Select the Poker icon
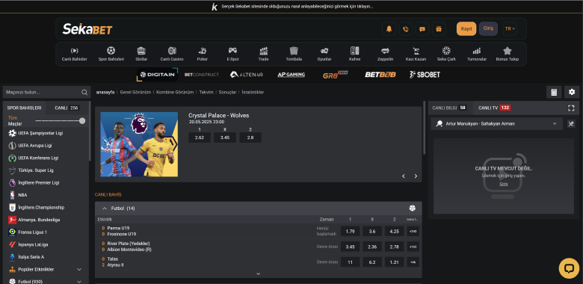The image size is (583, 284). tap(203, 55)
